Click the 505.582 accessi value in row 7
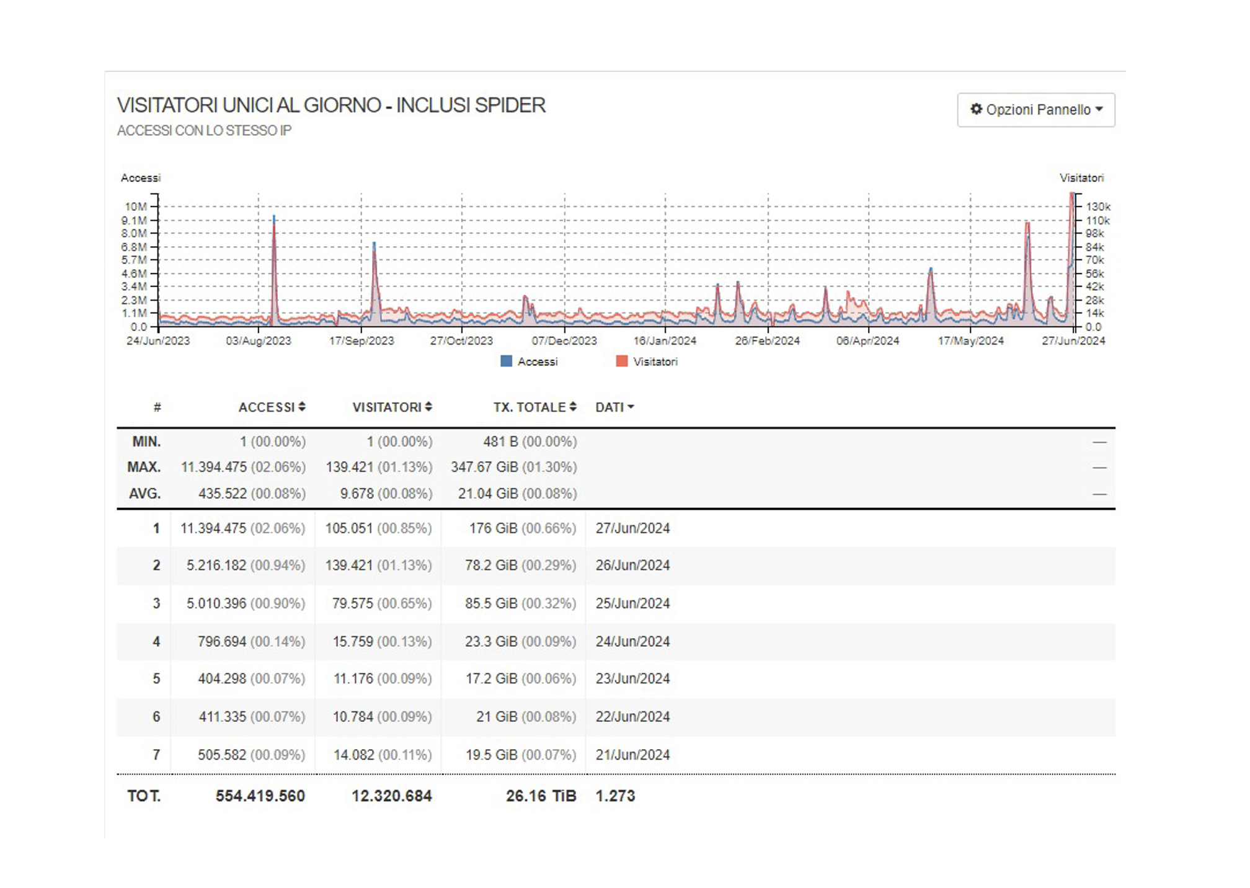The width and height of the screenshot is (1250, 888). coord(222,755)
